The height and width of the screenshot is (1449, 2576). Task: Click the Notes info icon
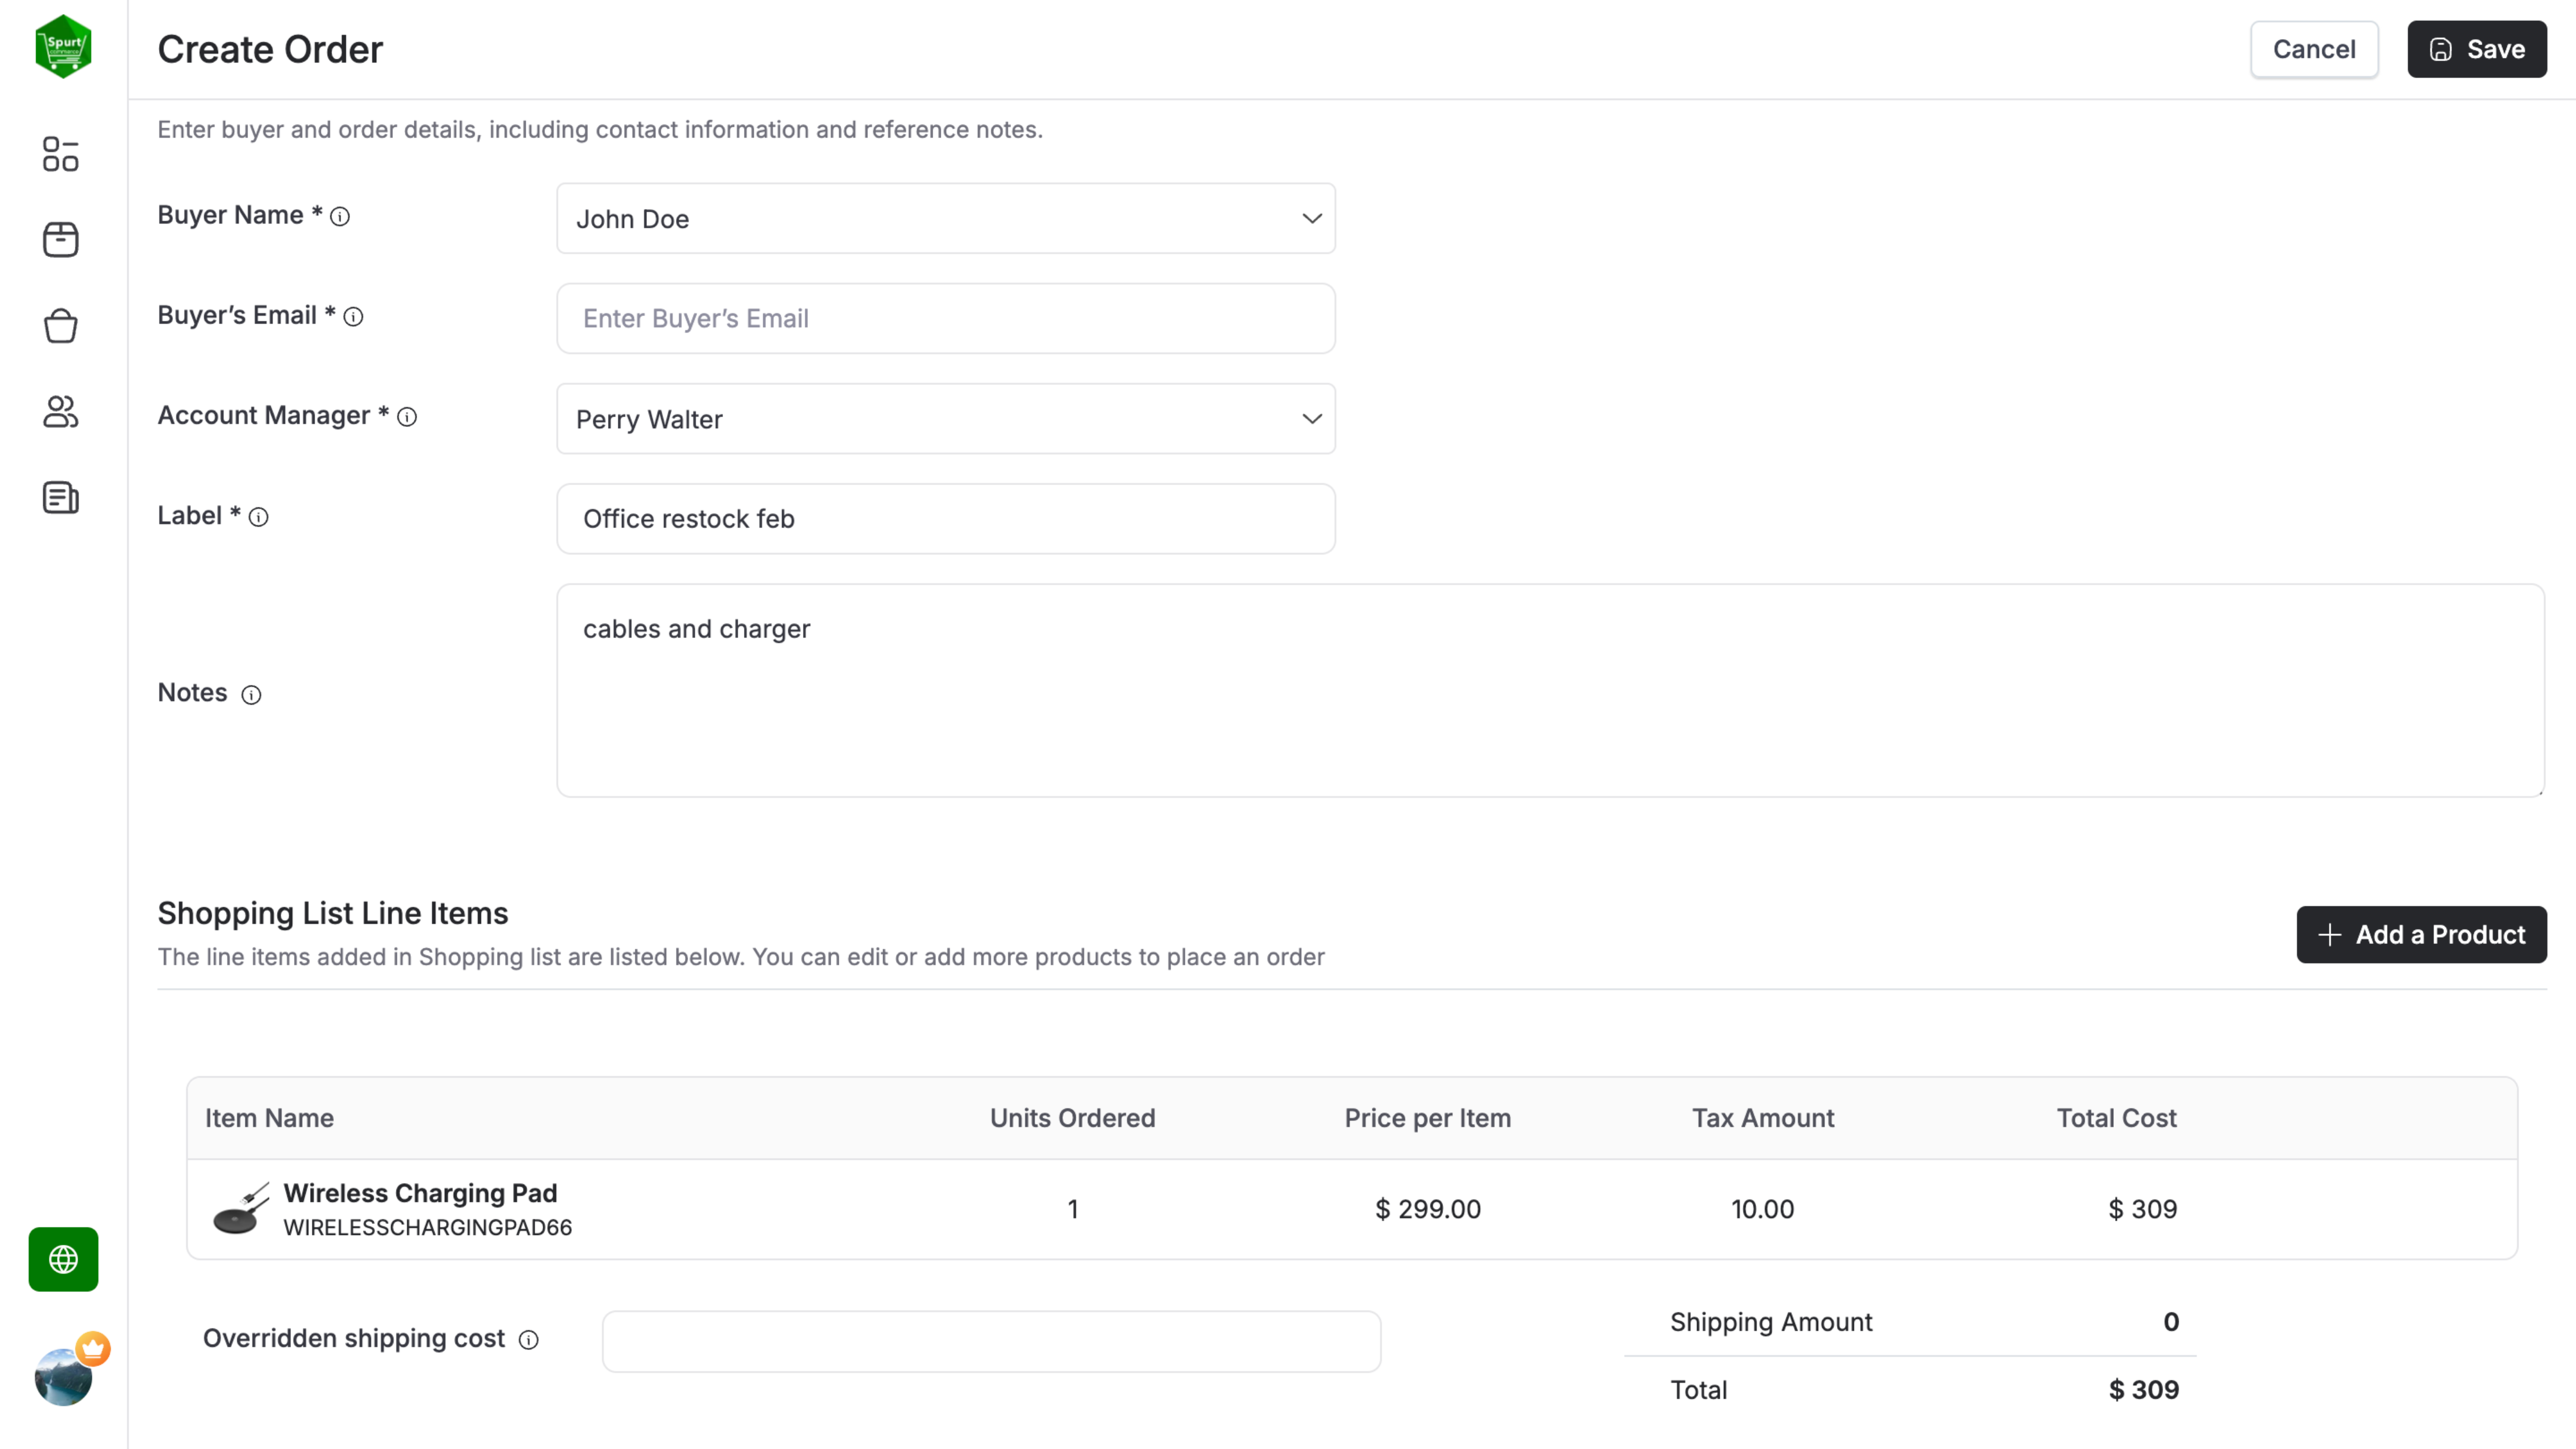point(251,695)
